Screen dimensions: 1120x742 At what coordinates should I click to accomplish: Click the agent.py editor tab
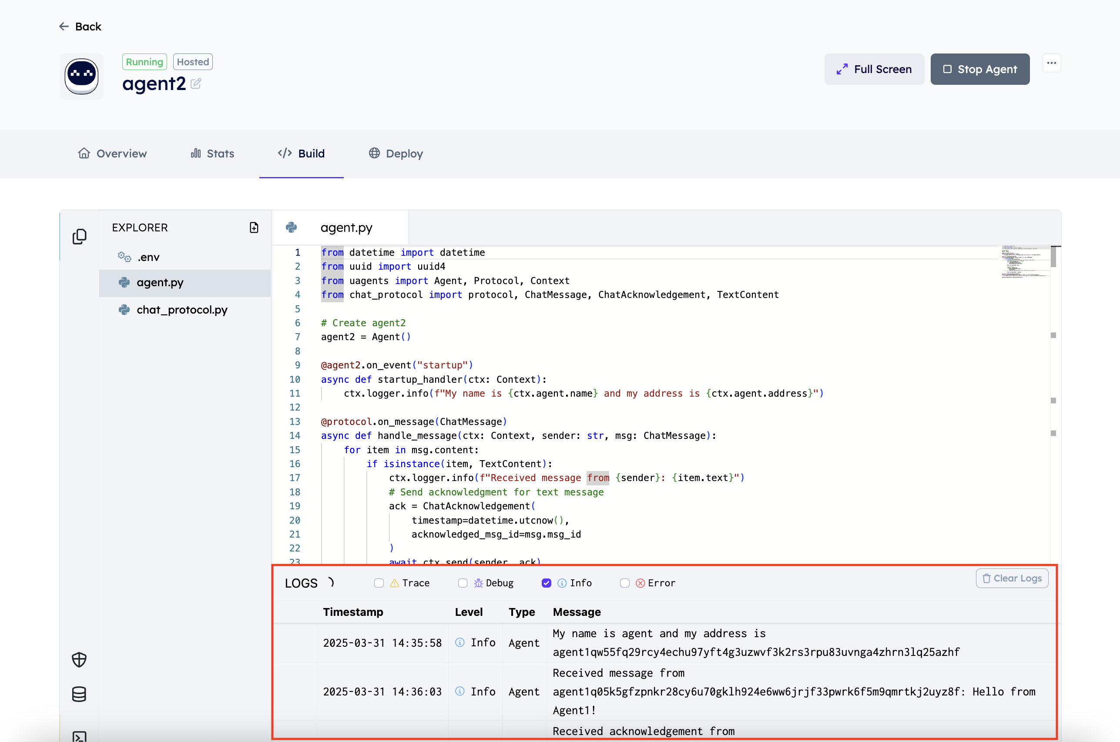click(340, 227)
